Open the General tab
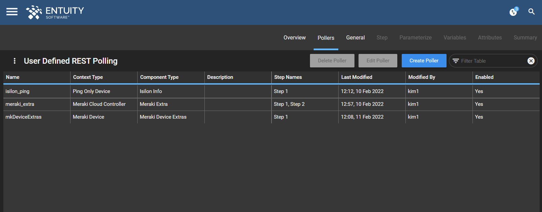542x212 pixels. click(x=355, y=38)
